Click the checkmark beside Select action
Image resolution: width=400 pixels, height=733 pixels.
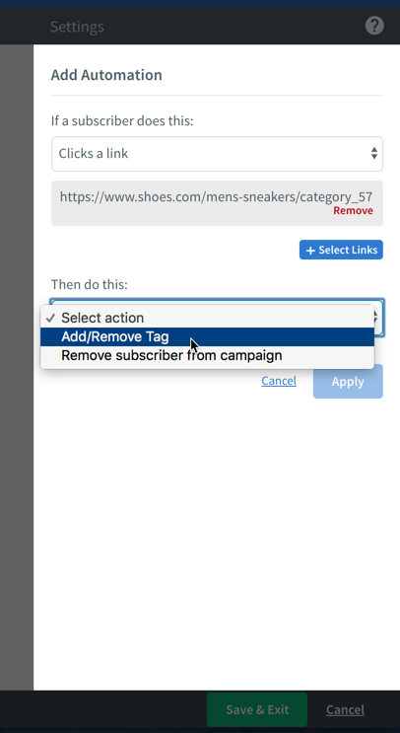pyautogui.click(x=50, y=319)
